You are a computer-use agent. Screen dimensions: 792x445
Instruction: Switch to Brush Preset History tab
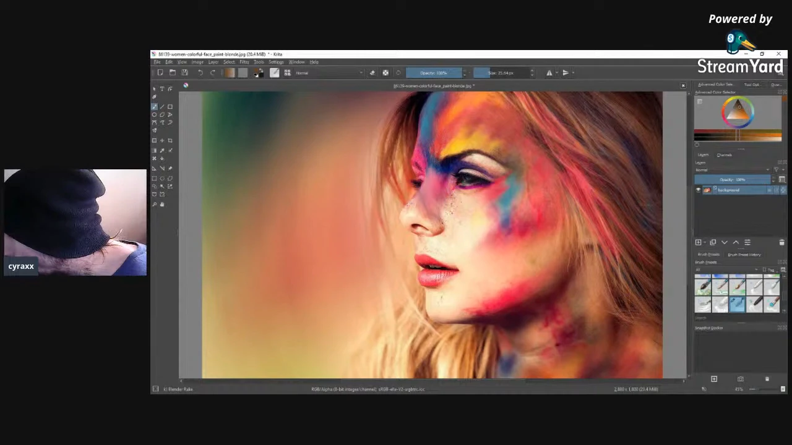coord(744,255)
